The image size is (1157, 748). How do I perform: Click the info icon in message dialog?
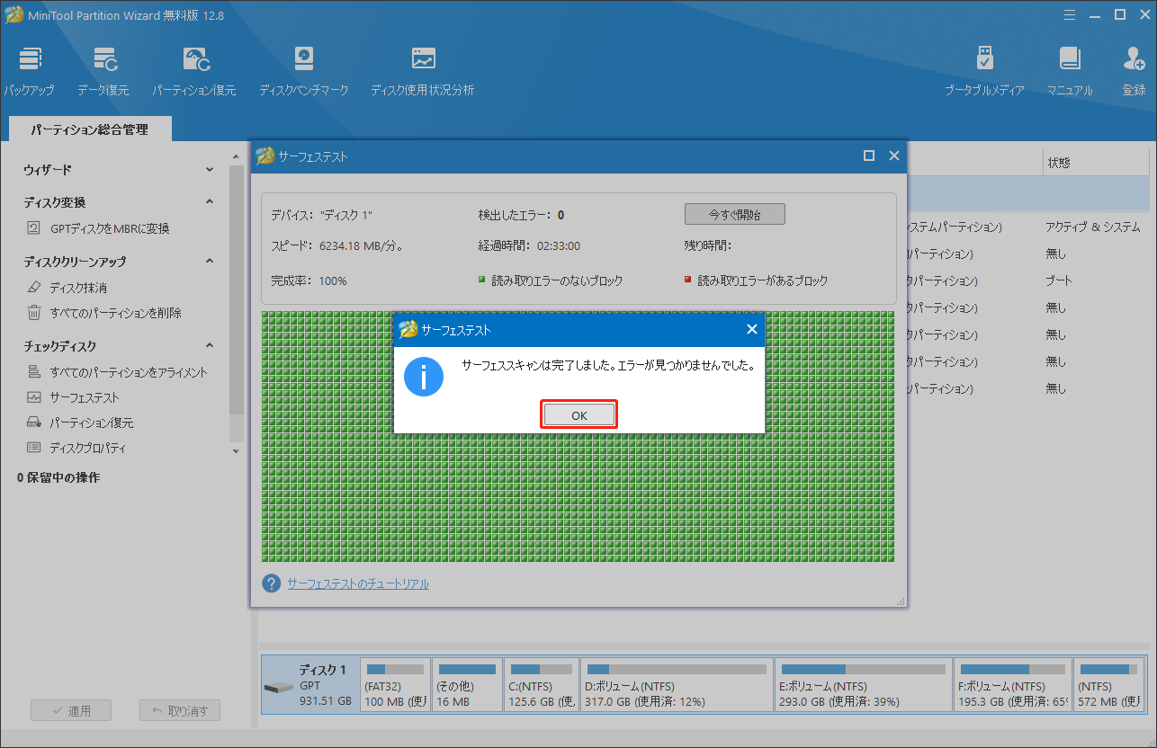coord(424,377)
